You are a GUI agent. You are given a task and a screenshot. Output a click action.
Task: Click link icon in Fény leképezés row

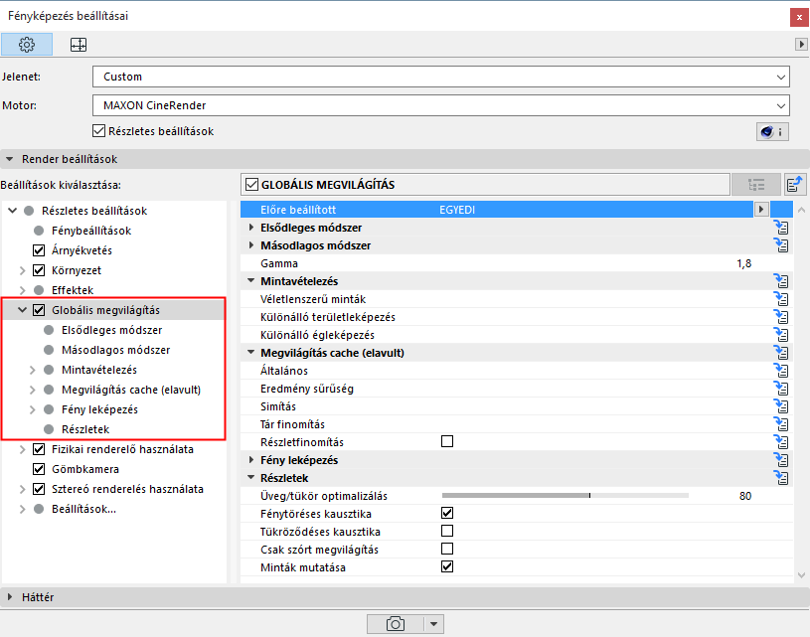[781, 460]
